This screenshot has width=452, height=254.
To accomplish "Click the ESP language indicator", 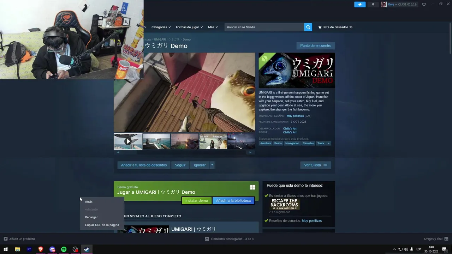I will coord(418,249).
